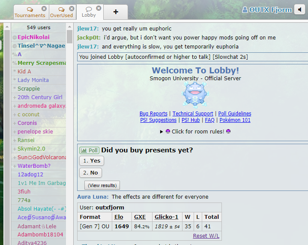Image resolution: width=308 pixels, height=245 pixels.
Task: Click the plus button to join a room
Action: [x=116, y=12]
